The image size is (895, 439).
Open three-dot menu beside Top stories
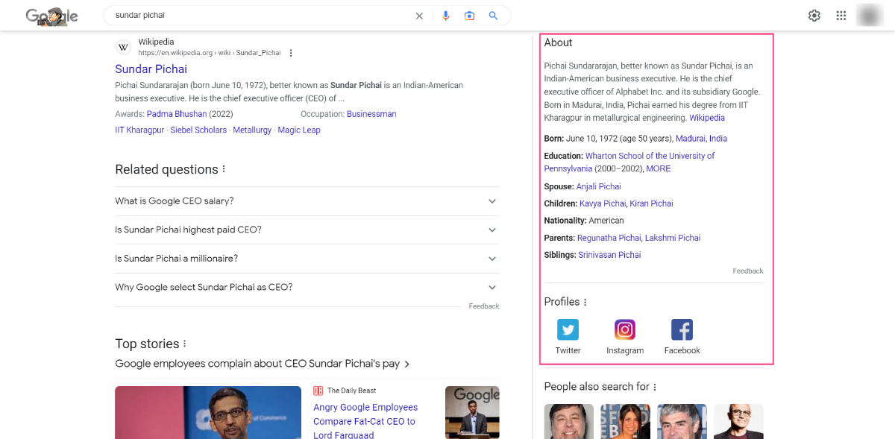[184, 344]
